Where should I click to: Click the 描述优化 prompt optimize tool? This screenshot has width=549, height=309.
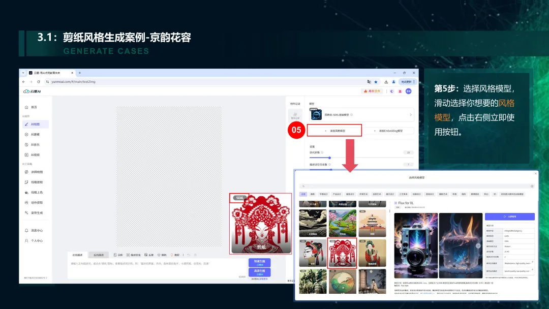click(x=133, y=255)
